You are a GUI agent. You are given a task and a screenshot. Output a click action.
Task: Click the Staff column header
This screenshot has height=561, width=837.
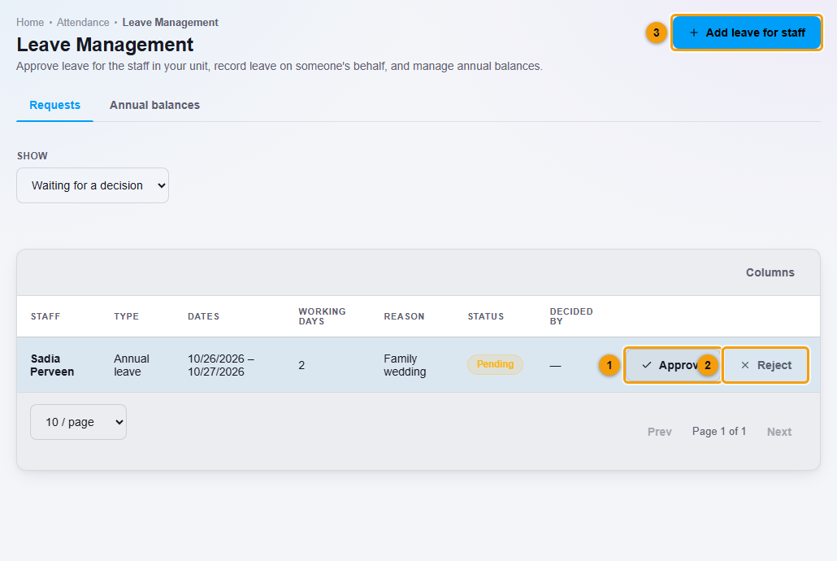(x=46, y=316)
